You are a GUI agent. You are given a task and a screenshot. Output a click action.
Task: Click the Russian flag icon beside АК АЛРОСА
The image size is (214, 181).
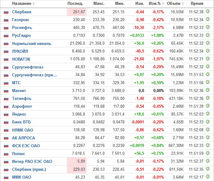click(6, 138)
